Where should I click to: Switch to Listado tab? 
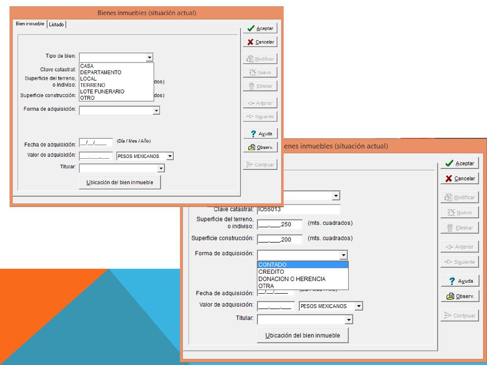coord(57,24)
